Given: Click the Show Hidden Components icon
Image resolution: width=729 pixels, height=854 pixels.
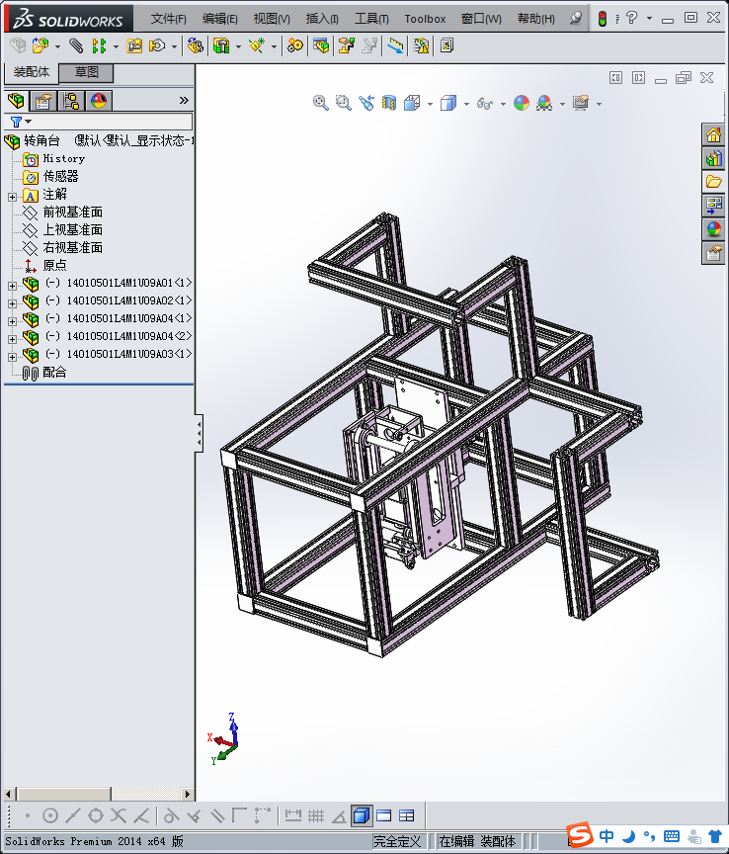Looking at the screenshot, I should [195, 45].
